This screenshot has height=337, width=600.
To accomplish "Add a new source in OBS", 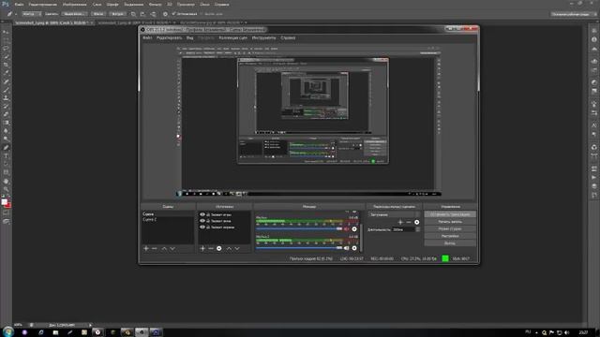I will click(202, 249).
